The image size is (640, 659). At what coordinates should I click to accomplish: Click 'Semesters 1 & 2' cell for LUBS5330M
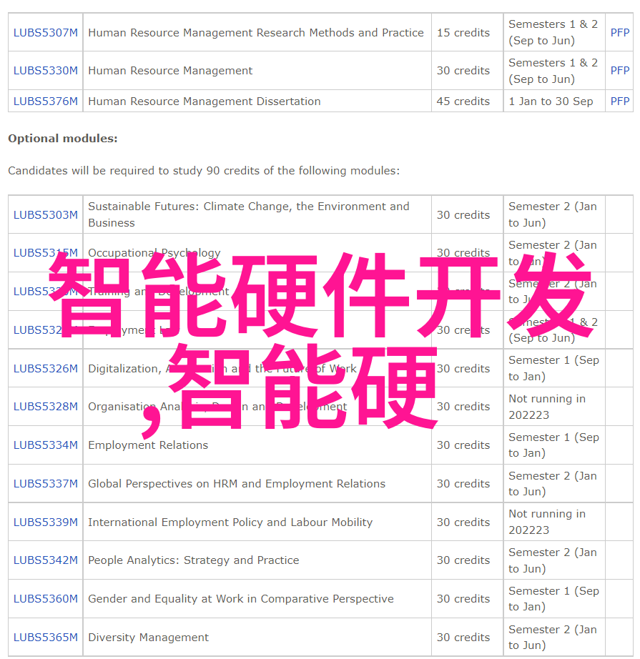click(553, 71)
